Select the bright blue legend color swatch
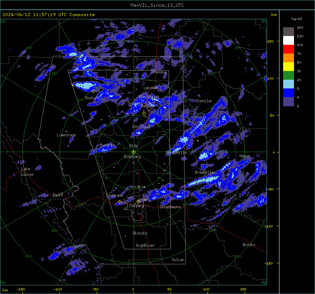Image resolution: width=315 pixels, height=294 pixels. point(288,93)
